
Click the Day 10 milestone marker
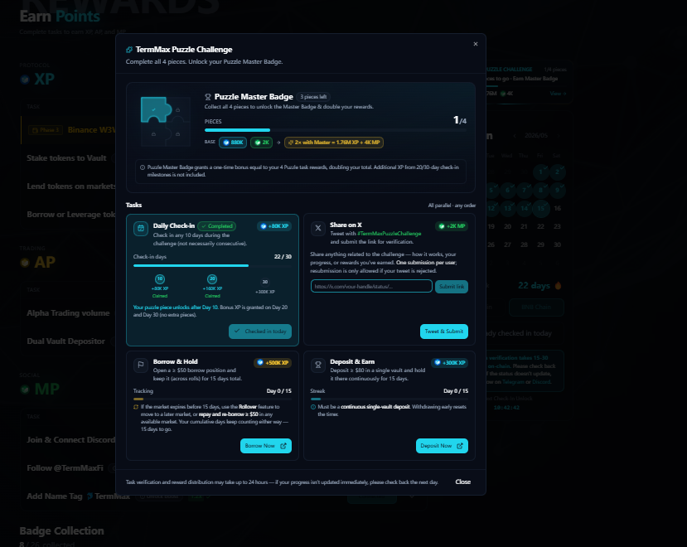pyautogui.click(x=160, y=278)
